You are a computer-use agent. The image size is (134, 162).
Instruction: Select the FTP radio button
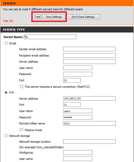pos(6,92)
